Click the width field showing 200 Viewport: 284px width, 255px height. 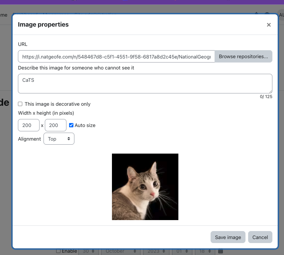(29, 125)
